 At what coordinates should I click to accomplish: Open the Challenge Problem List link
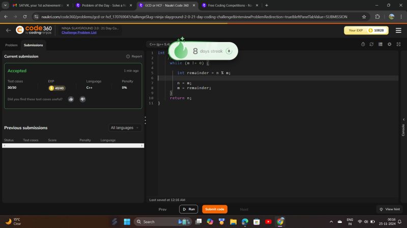point(79,32)
